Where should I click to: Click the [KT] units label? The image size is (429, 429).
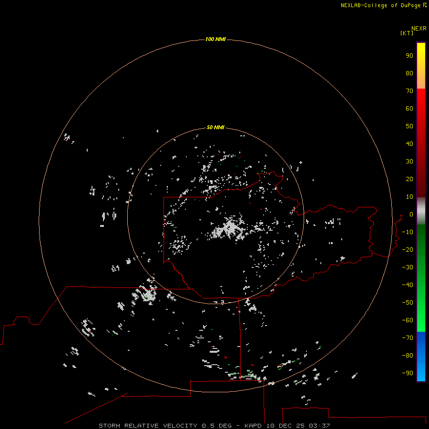pyautogui.click(x=407, y=33)
